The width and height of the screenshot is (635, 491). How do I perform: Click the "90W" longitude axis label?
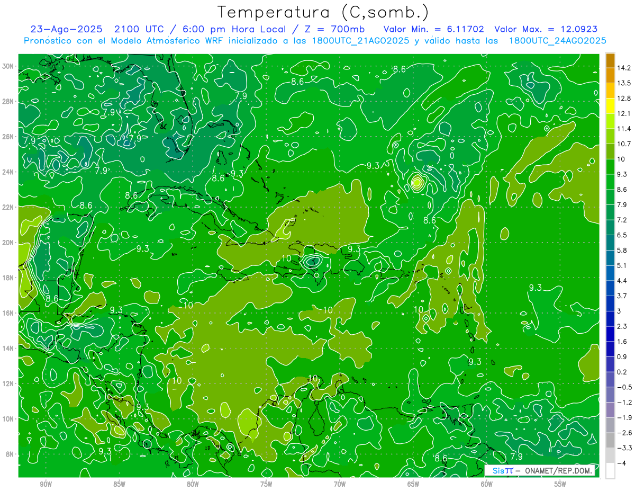(x=46, y=484)
